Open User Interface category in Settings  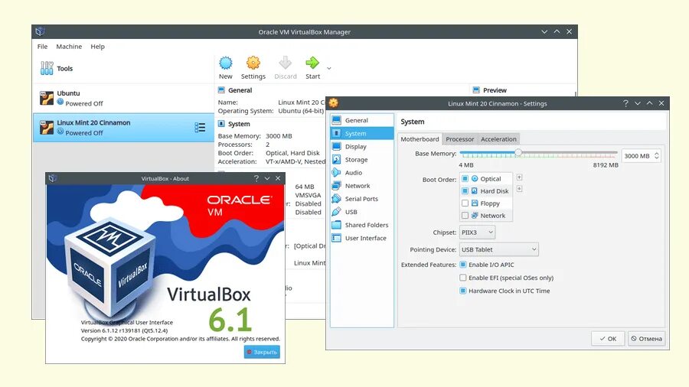click(361, 239)
